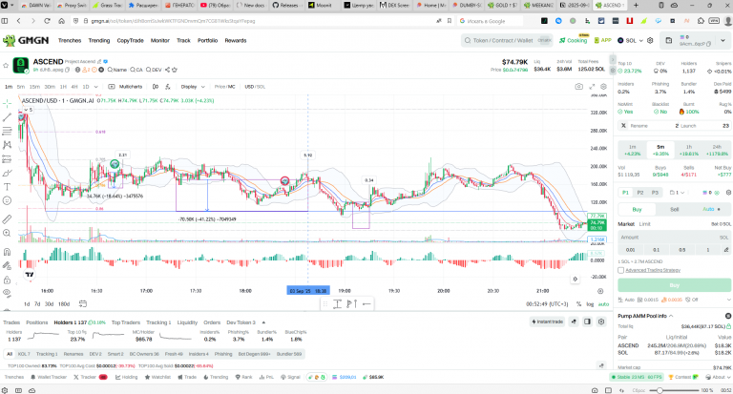733x394 pixels.
Task: Switch USD/SOL currency display
Action: pyautogui.click(x=255, y=87)
